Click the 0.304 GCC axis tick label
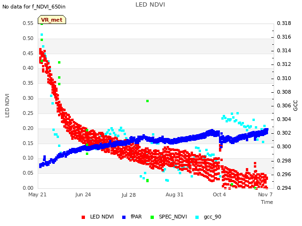 click(x=284, y=119)
